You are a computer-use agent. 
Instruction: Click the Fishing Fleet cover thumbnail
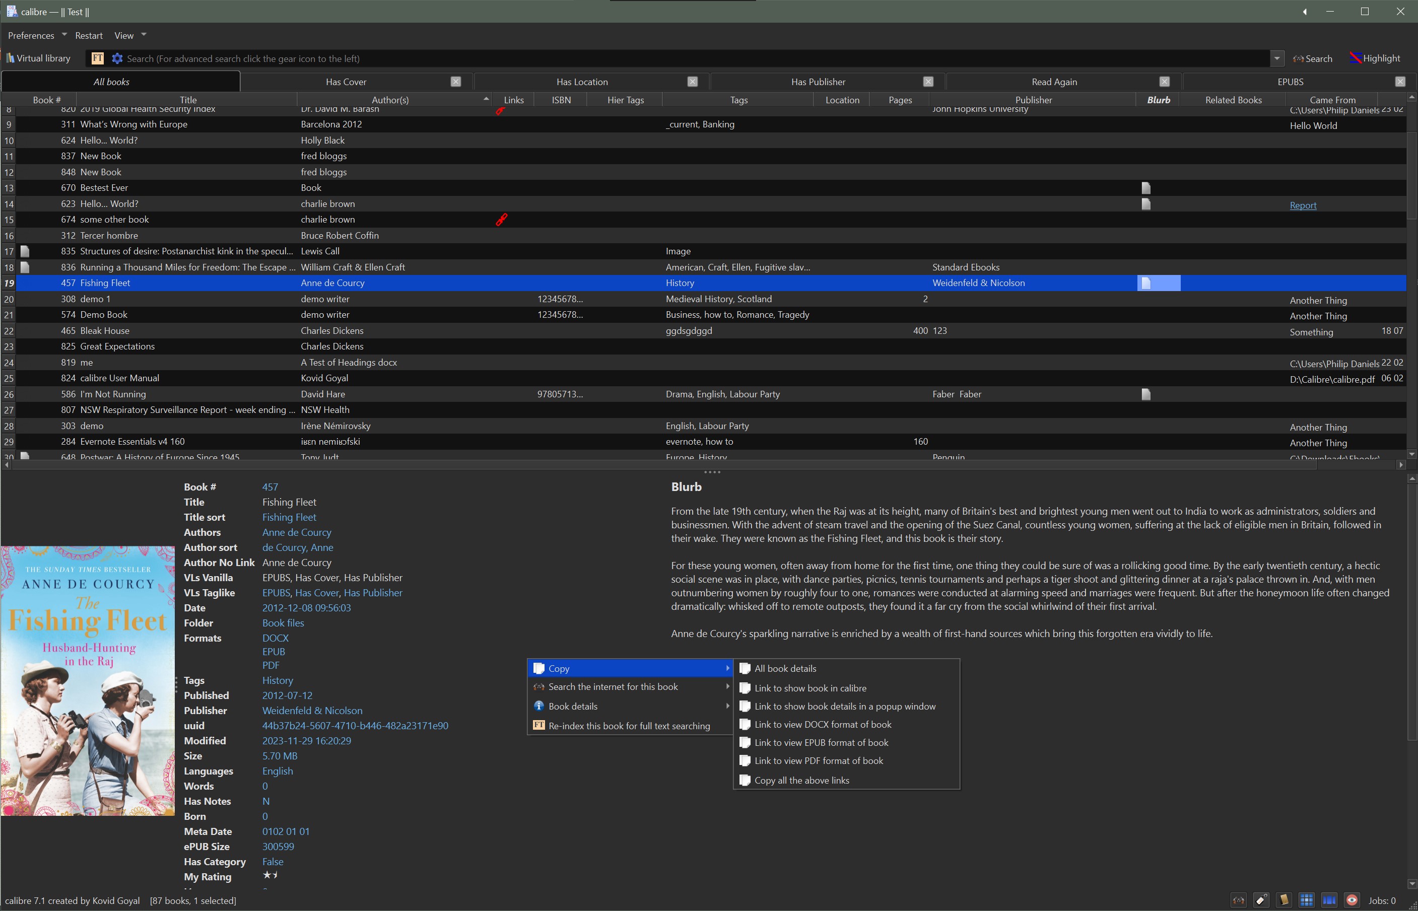pyautogui.click(x=88, y=680)
